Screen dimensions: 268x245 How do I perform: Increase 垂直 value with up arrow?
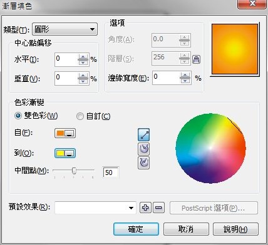pyautogui.click(x=83, y=76)
